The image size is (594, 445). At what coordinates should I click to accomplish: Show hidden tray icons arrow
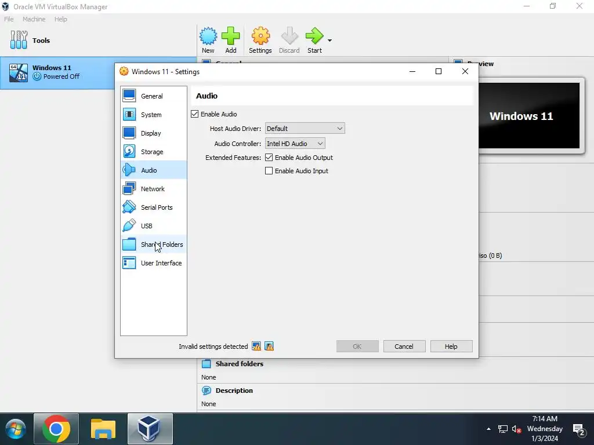tap(488, 429)
